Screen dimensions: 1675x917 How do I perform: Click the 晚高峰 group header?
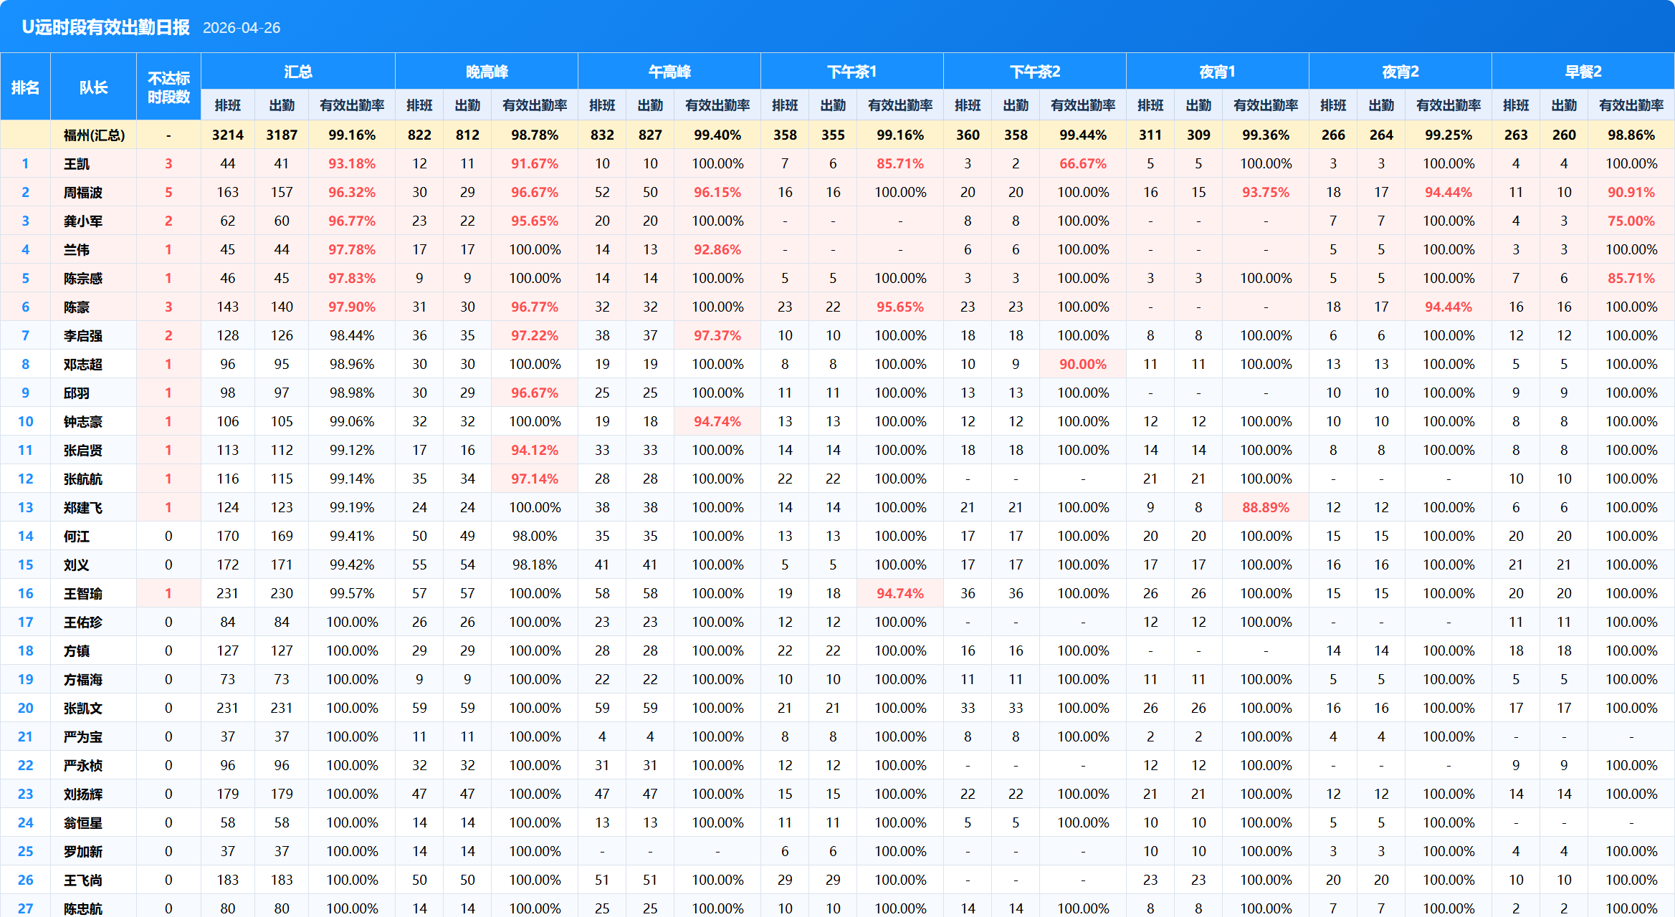[487, 72]
